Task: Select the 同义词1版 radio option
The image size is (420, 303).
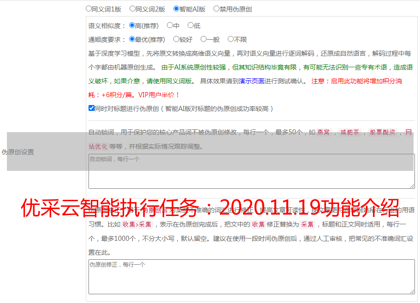Action: pyautogui.click(x=89, y=9)
